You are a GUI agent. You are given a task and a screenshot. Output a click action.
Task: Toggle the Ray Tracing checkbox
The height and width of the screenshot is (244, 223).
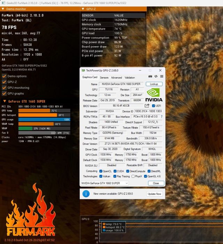pyautogui.click(x=115, y=176)
